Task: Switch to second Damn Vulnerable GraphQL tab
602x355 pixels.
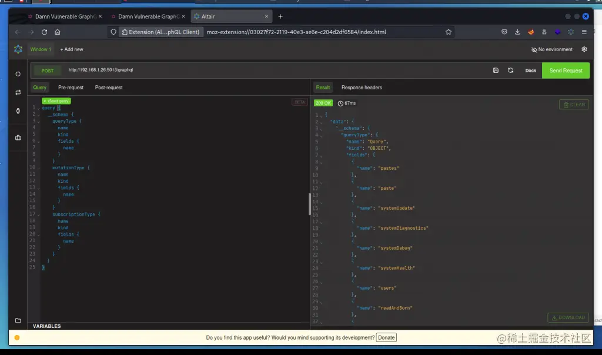Action: pyautogui.click(x=149, y=16)
